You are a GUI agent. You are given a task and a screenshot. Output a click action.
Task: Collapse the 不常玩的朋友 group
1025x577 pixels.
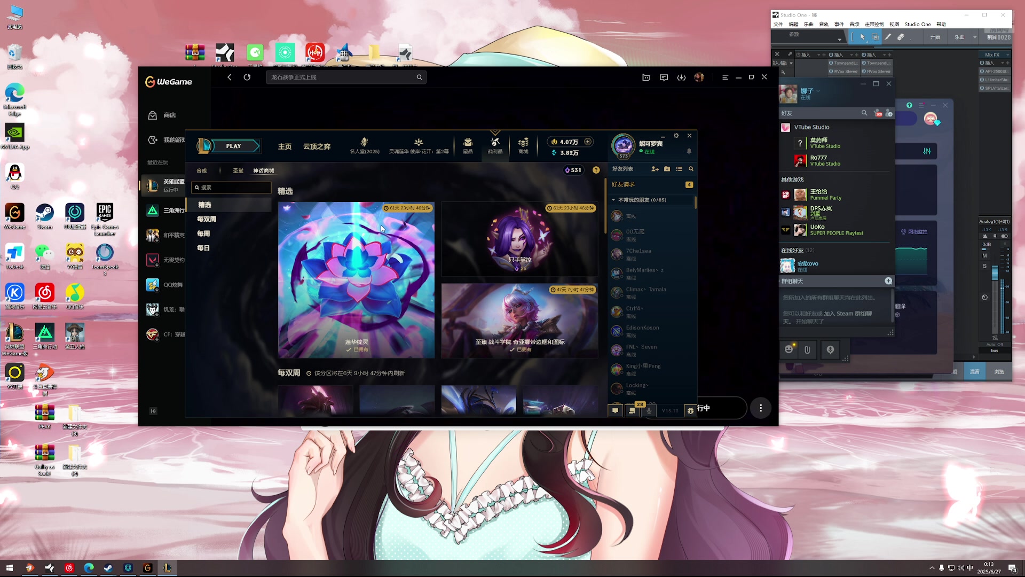(x=613, y=200)
